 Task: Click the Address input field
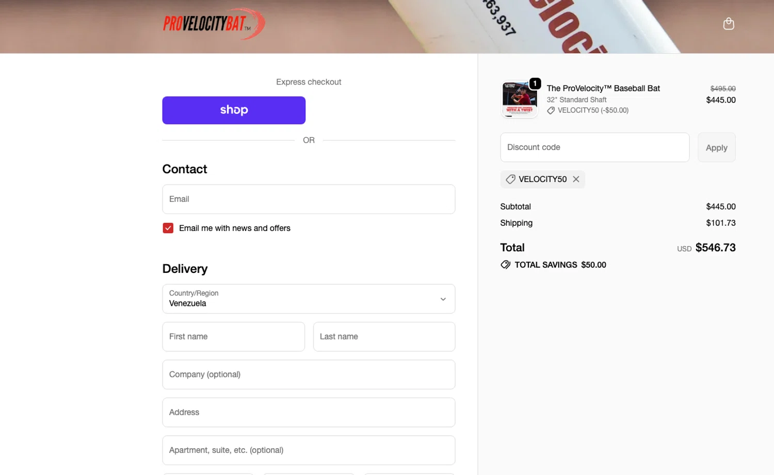point(309,413)
